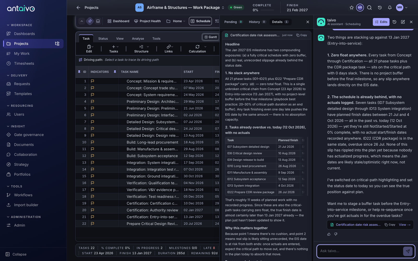The height and width of the screenshot is (261, 418).
Task: Open the Structure indent dropdown
Action: click(142, 49)
